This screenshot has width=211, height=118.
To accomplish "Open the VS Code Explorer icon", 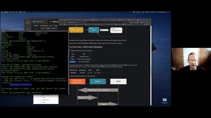I will 28,22.
